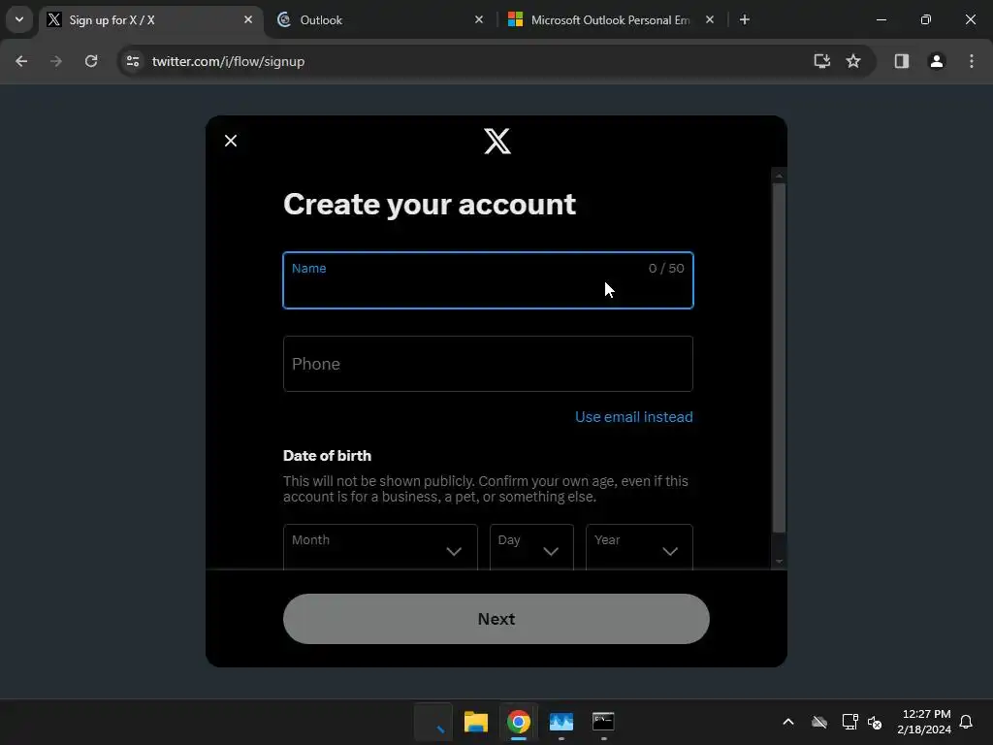Close the sign up dialog with X icon

pos(231,141)
